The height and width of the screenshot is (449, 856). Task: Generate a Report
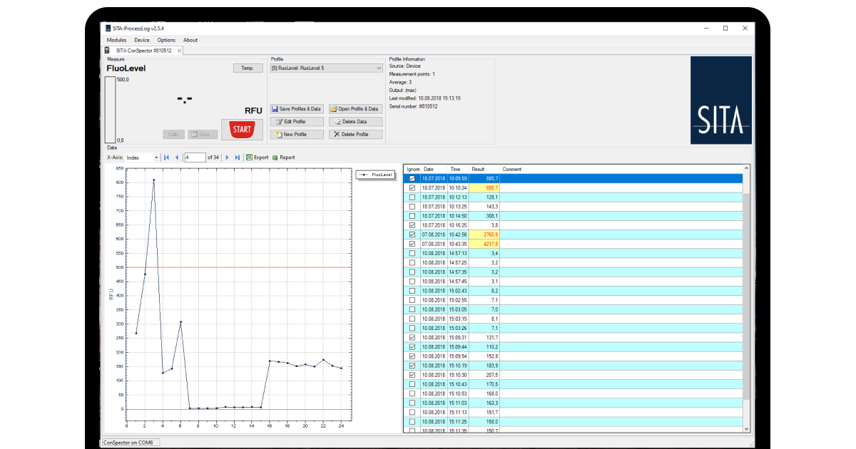click(x=283, y=158)
